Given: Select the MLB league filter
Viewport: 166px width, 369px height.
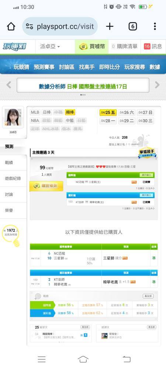Looking at the screenshot, I should pos(35,112).
